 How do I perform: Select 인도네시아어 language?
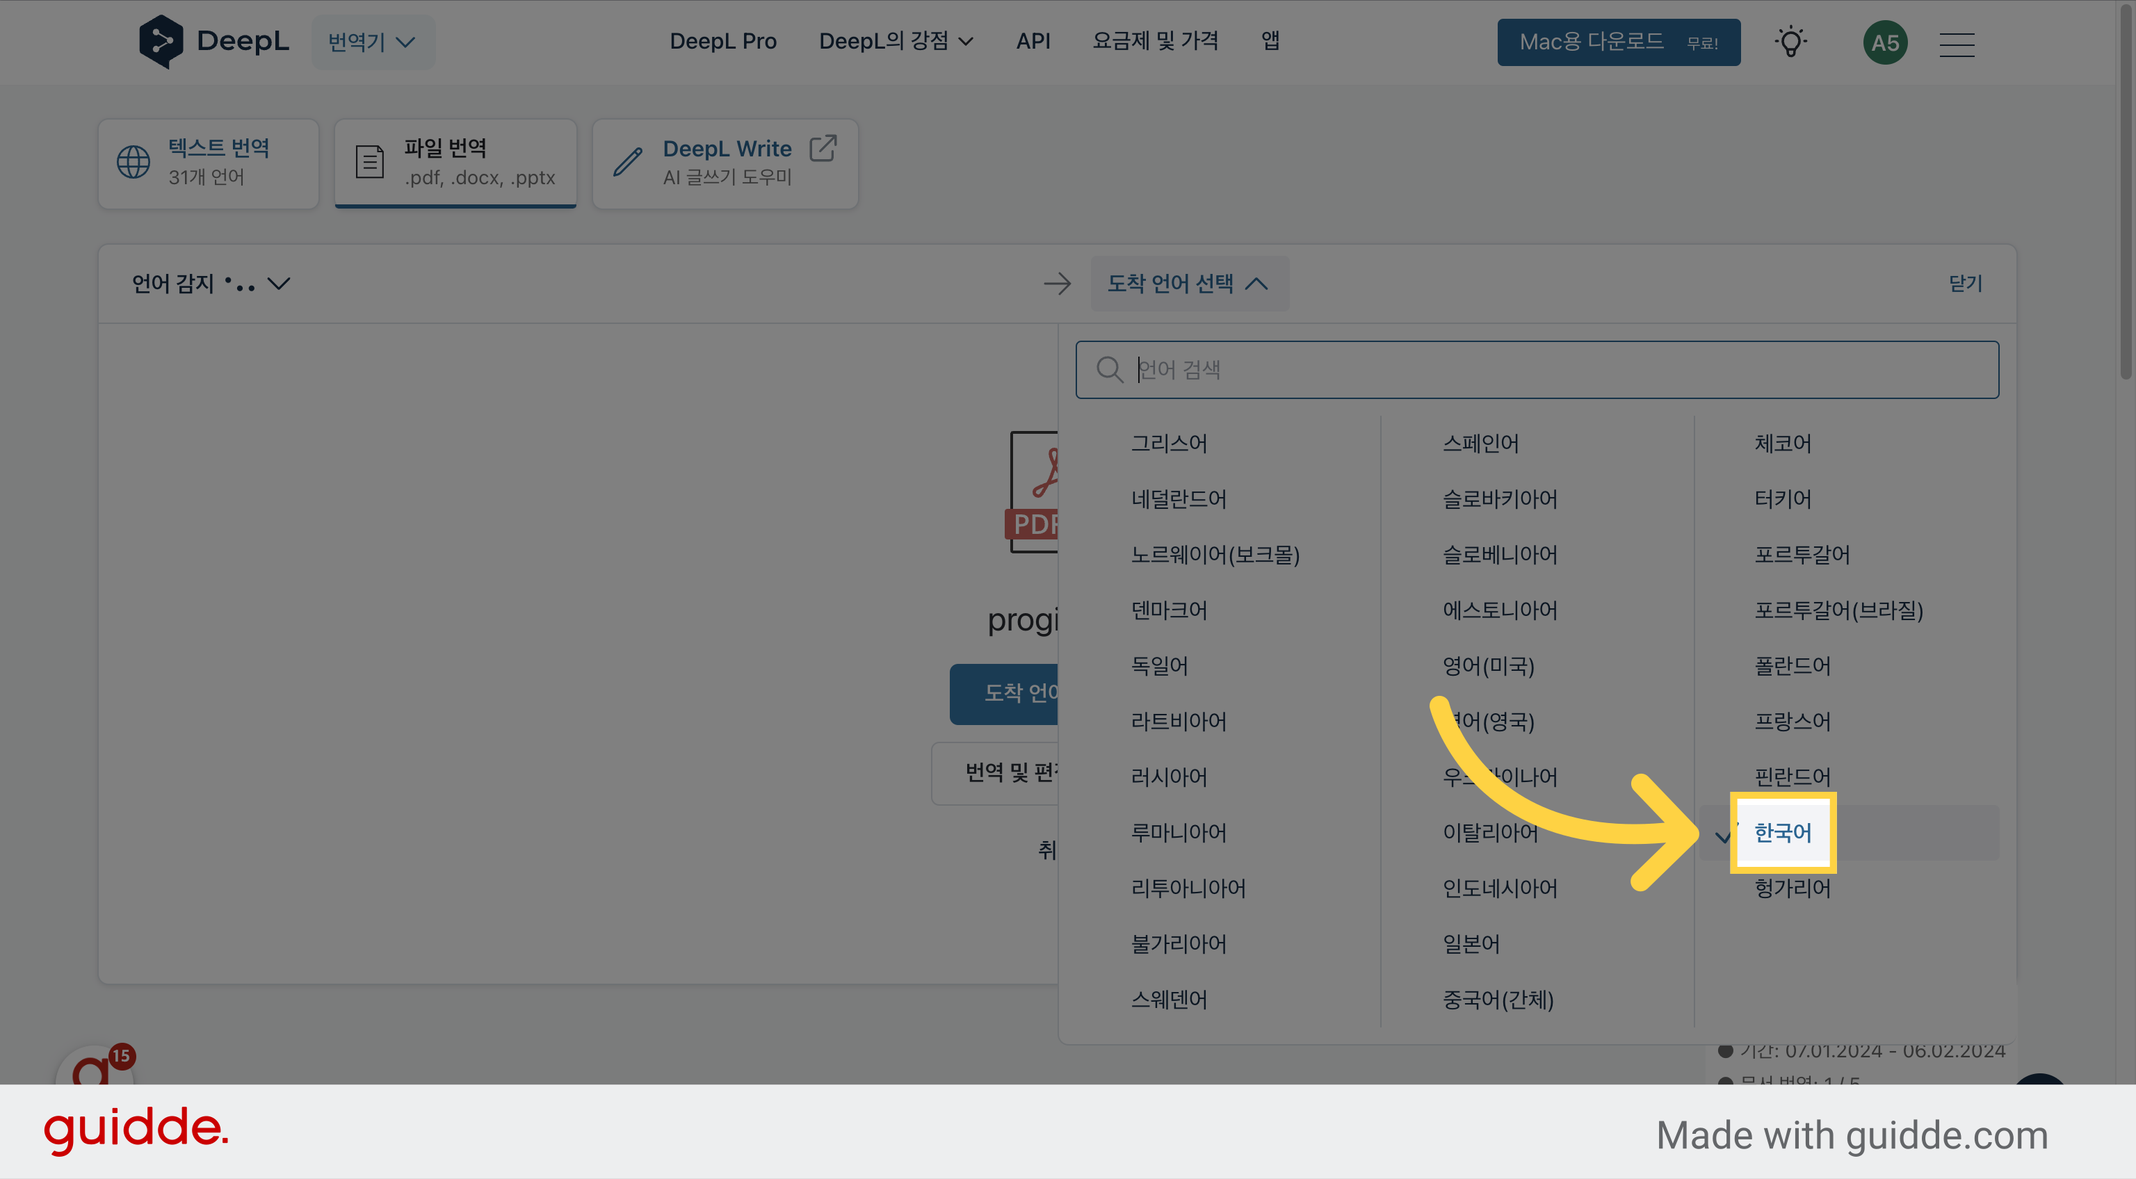(1500, 888)
